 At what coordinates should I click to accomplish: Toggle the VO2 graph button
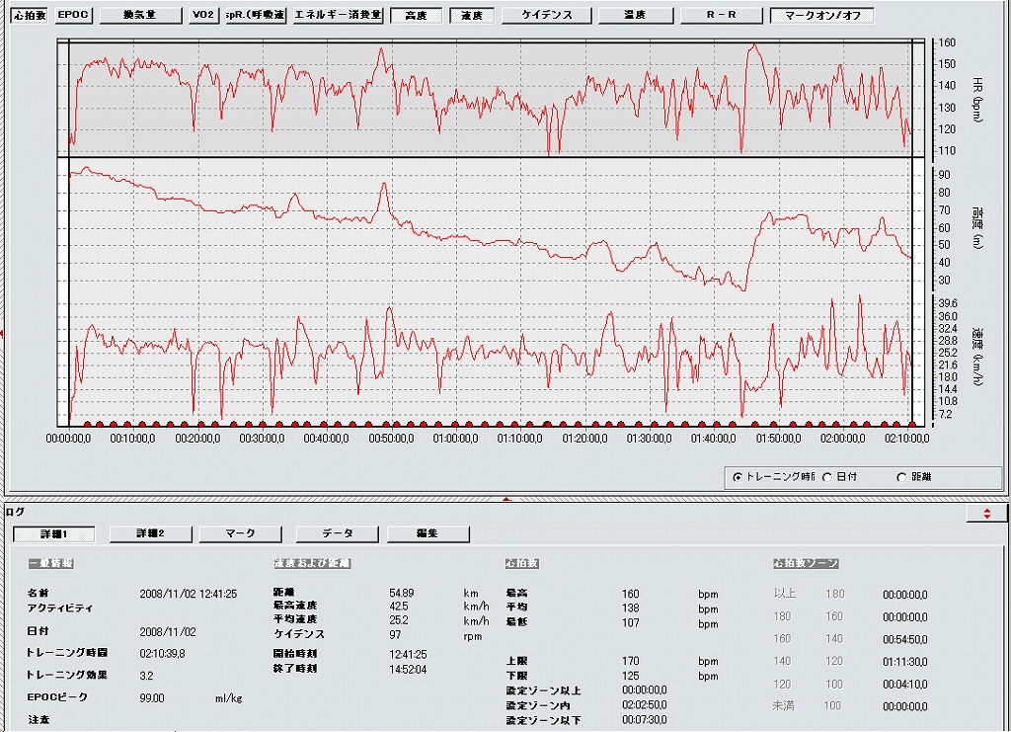coord(203,15)
